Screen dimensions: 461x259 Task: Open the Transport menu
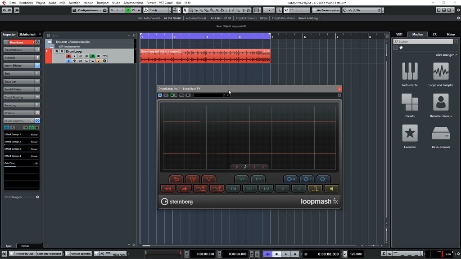click(102, 3)
